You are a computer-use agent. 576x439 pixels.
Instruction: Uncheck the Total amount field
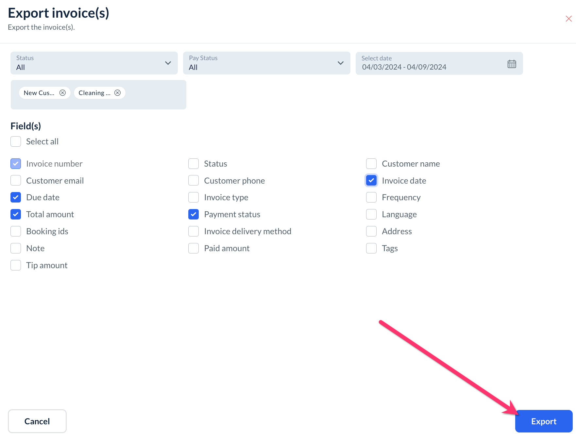click(16, 214)
